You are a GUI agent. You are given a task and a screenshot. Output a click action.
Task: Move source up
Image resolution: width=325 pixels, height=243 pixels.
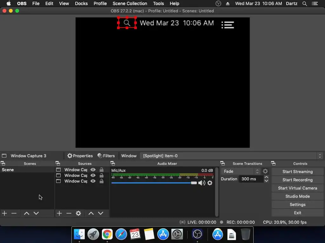tap(91, 213)
